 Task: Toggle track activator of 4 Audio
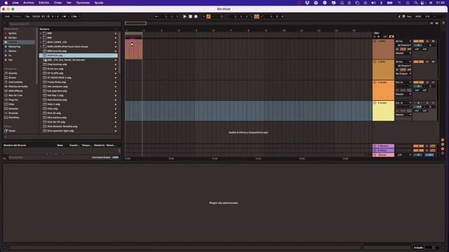(418, 103)
